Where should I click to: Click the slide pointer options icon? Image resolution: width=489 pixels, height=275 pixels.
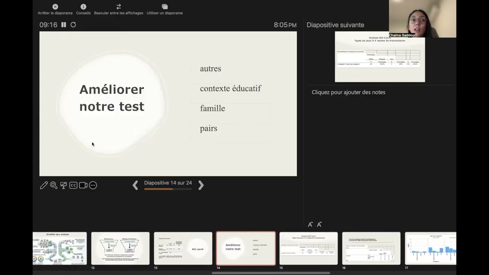pyautogui.click(x=63, y=185)
